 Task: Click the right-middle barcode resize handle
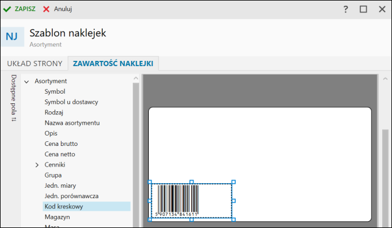[x=233, y=200]
